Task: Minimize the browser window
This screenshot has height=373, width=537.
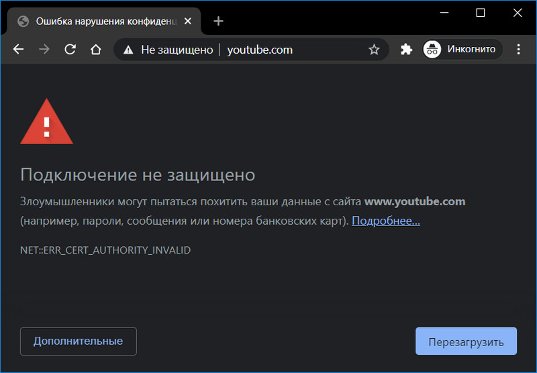Action: (x=444, y=13)
